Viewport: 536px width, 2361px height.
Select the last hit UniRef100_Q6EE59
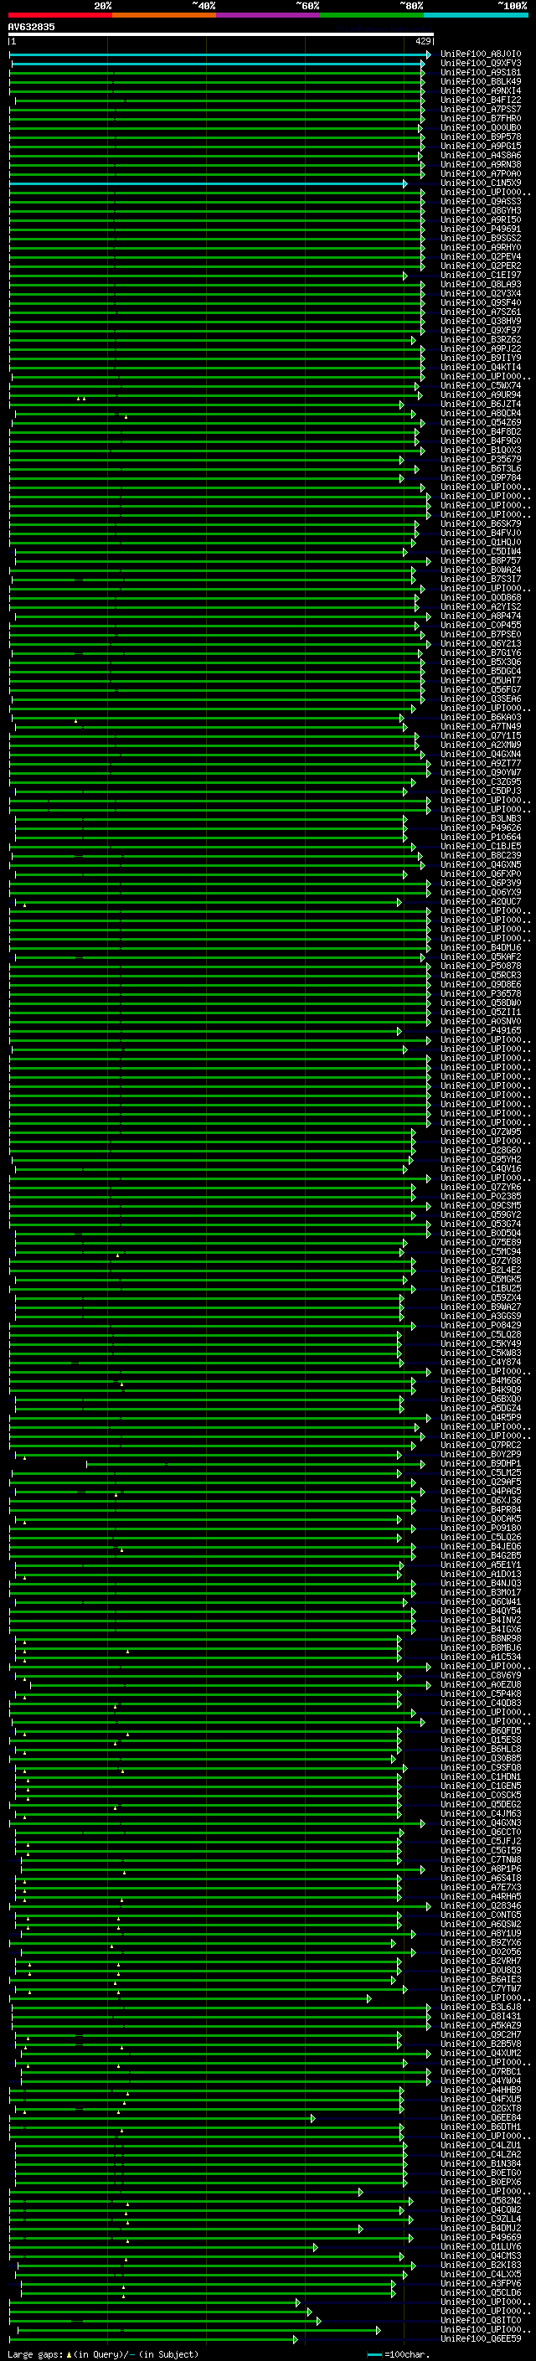point(481,2339)
